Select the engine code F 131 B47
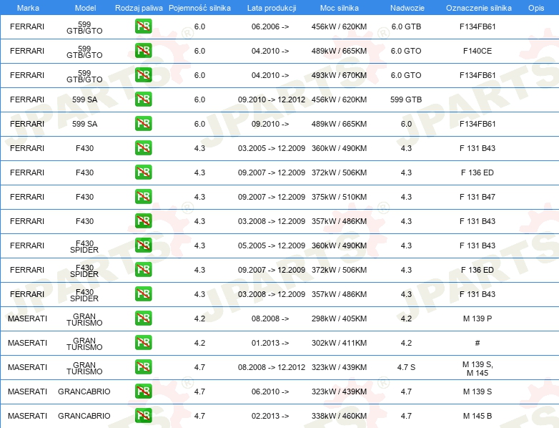Image resolution: width=559 pixels, height=428 pixels. tap(478, 197)
